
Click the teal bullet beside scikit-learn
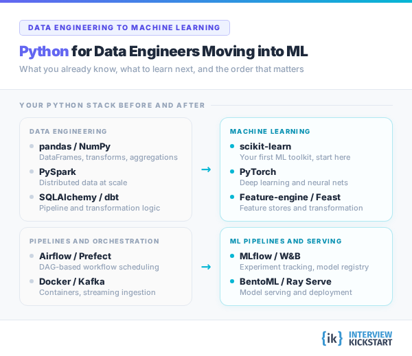232,146
